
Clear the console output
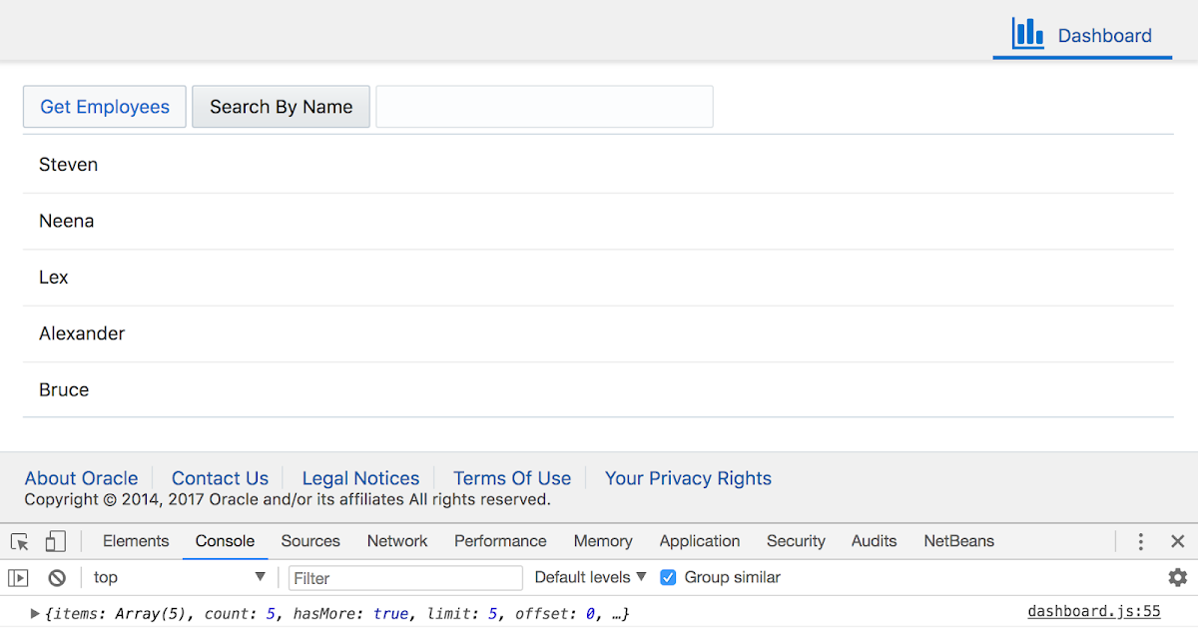[x=57, y=577]
